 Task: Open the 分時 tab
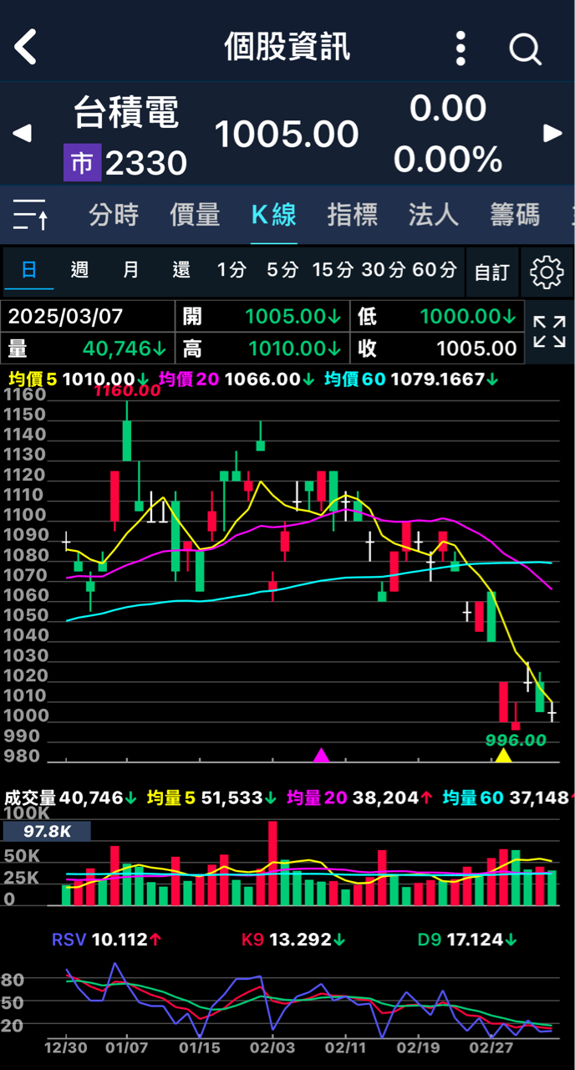tap(114, 215)
